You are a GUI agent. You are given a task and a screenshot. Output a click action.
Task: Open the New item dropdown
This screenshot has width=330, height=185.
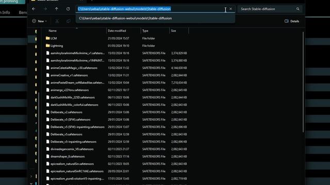pos(40,21)
